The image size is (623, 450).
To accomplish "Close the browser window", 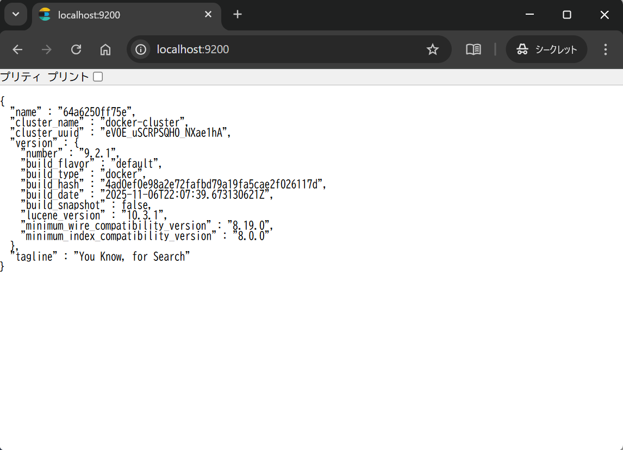I will click(604, 15).
